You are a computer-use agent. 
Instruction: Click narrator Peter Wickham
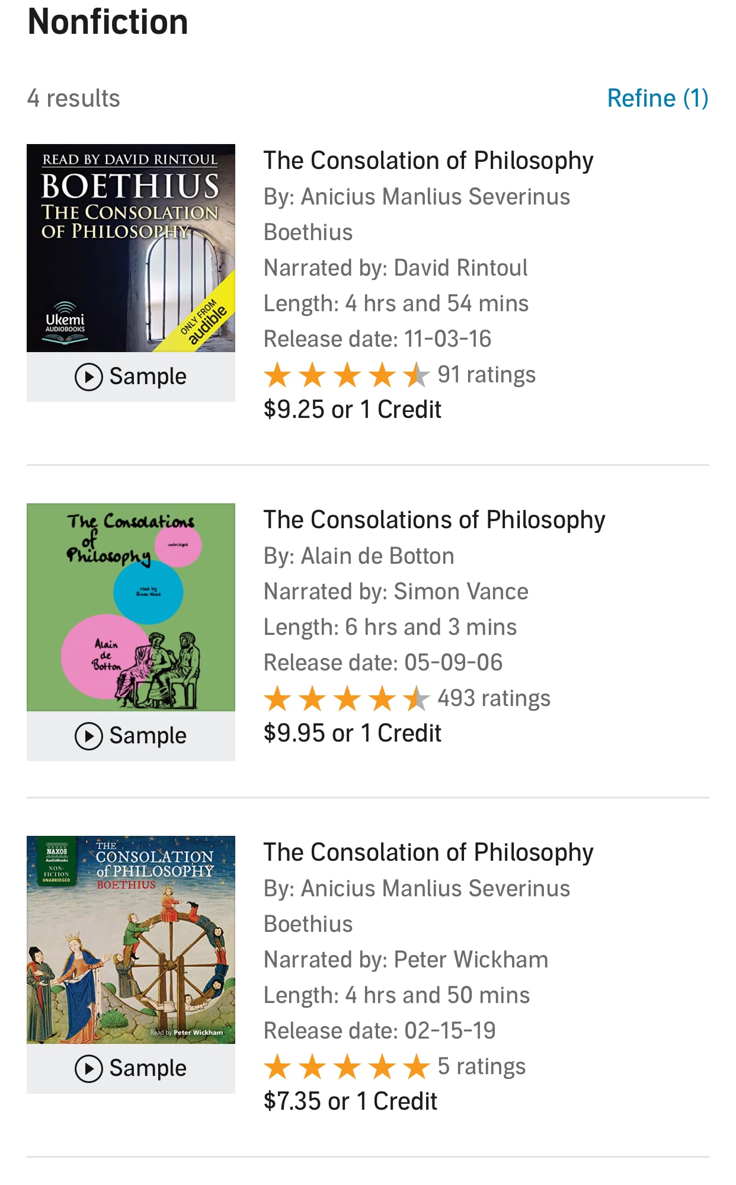[471, 960]
